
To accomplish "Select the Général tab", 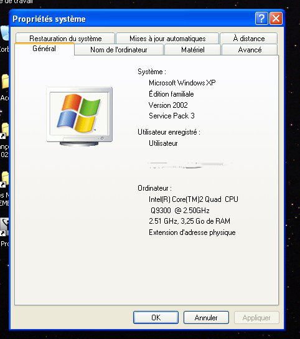I will click(x=44, y=49).
